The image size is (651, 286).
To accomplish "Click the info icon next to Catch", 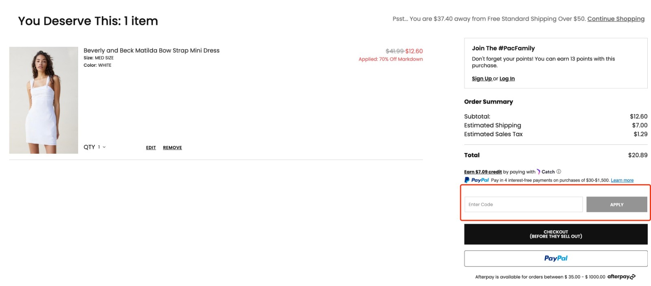I will (x=559, y=172).
